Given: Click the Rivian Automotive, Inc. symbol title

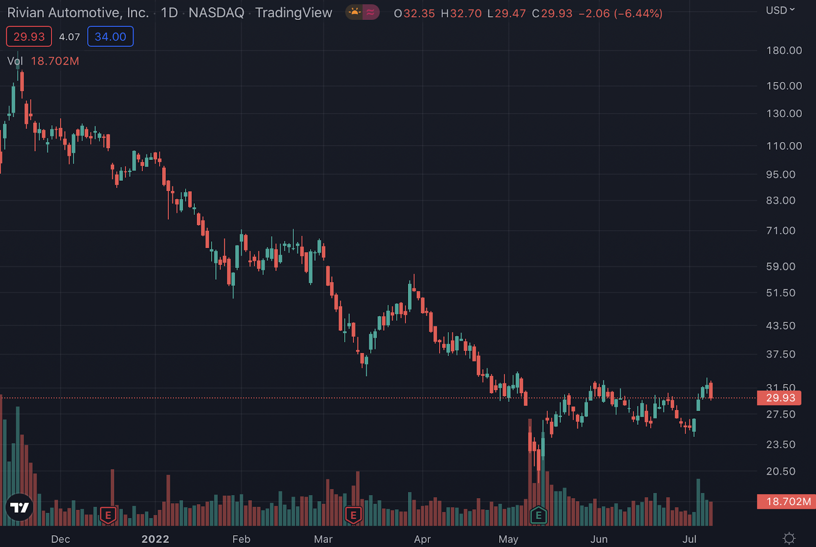Looking at the screenshot, I should [x=78, y=13].
